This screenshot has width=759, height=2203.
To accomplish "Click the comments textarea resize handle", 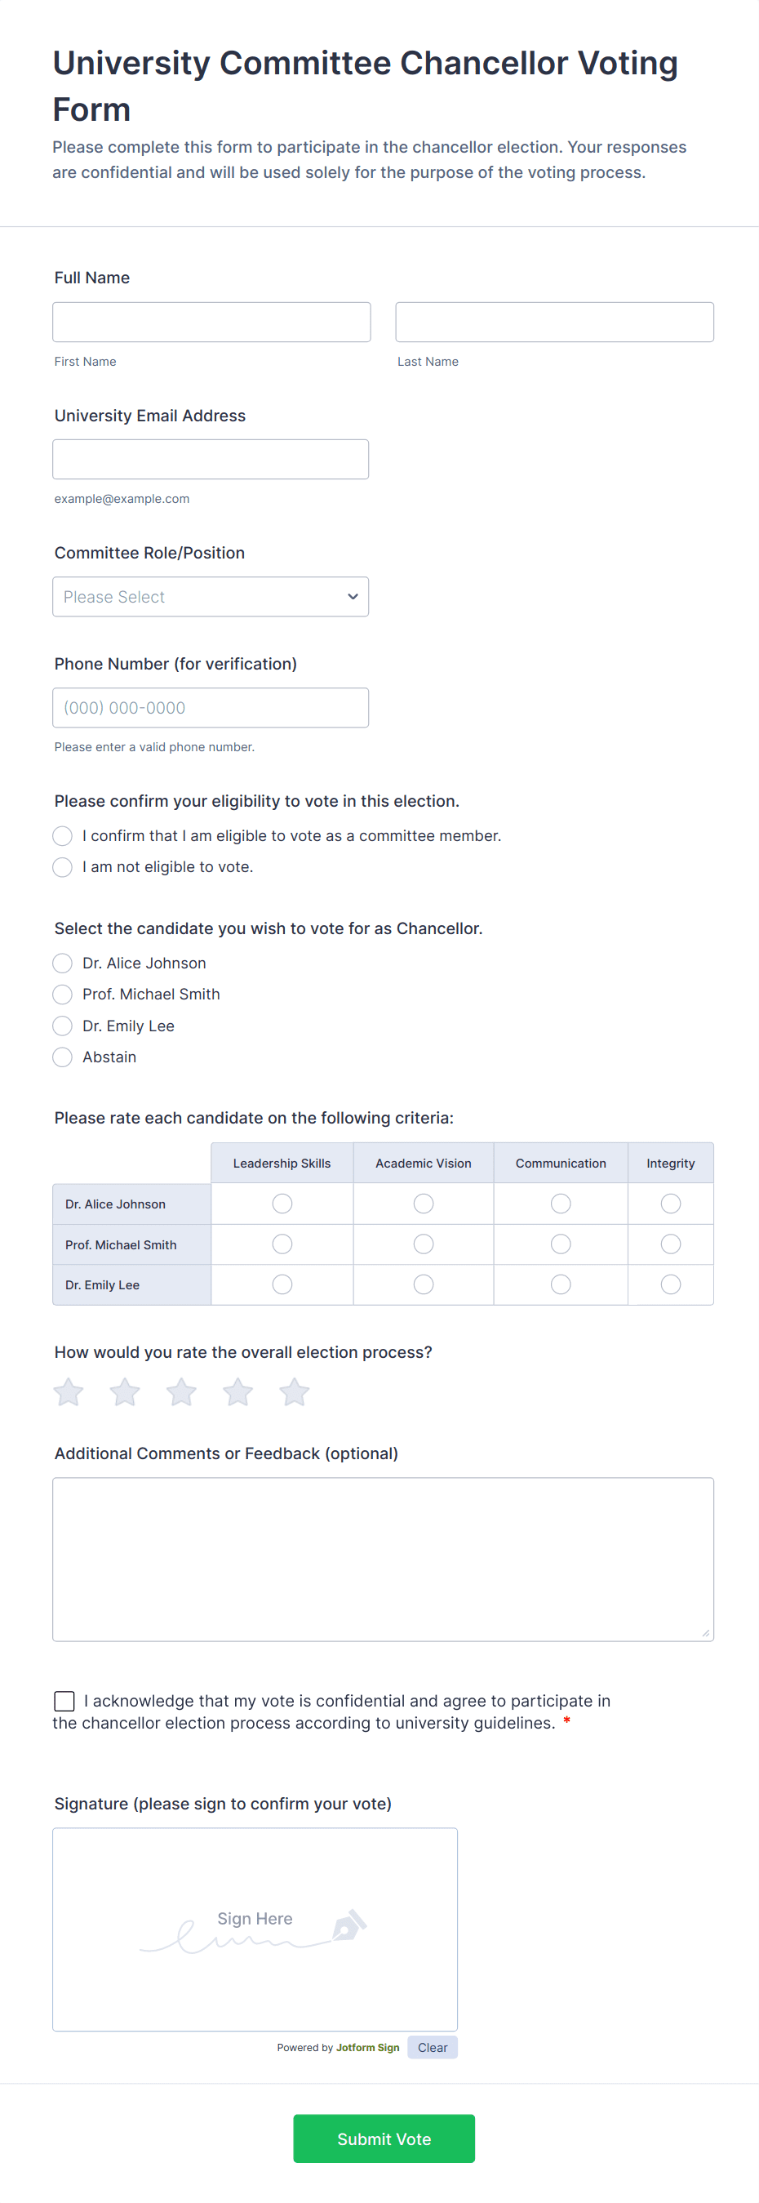I will 705,1632.
